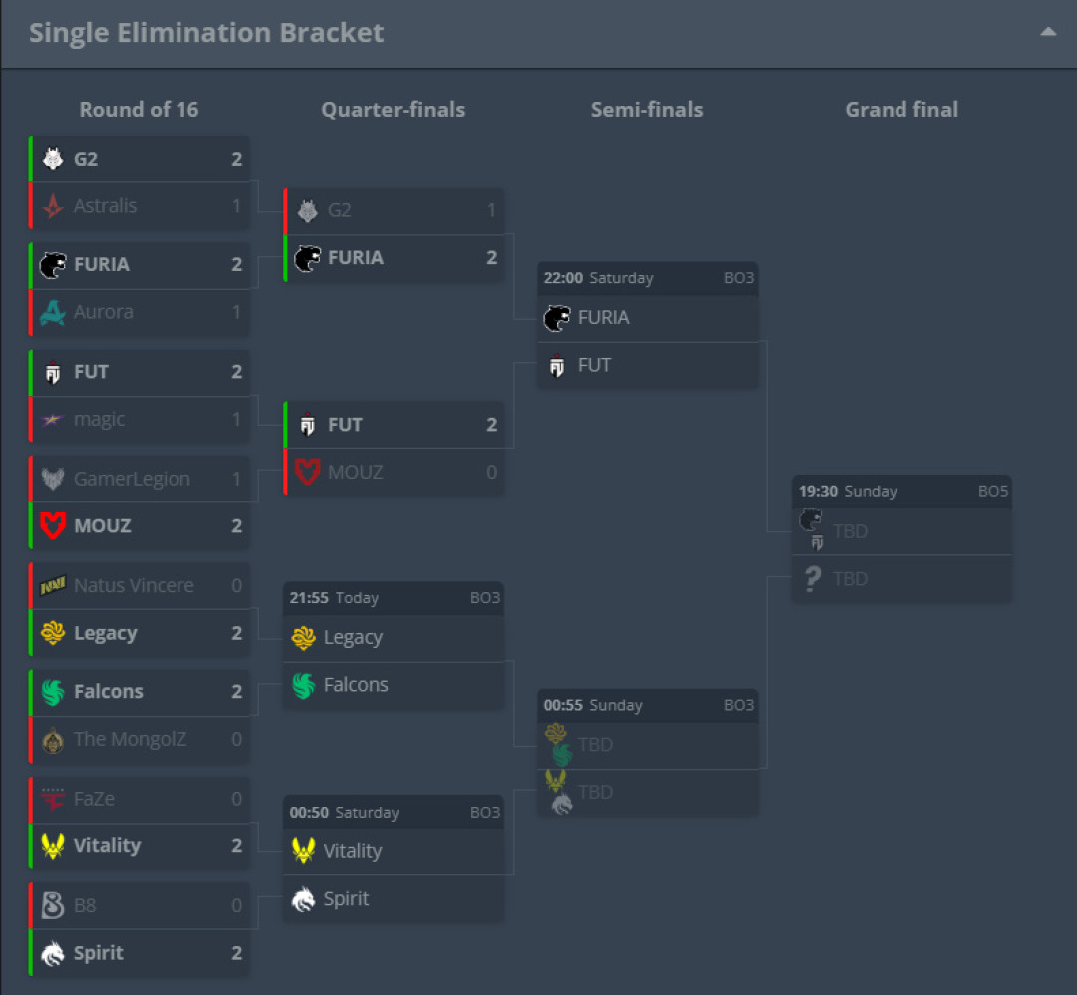Click the question mark TBD icon in Grand final
Viewport: 1077px width, 995px height.
click(812, 579)
